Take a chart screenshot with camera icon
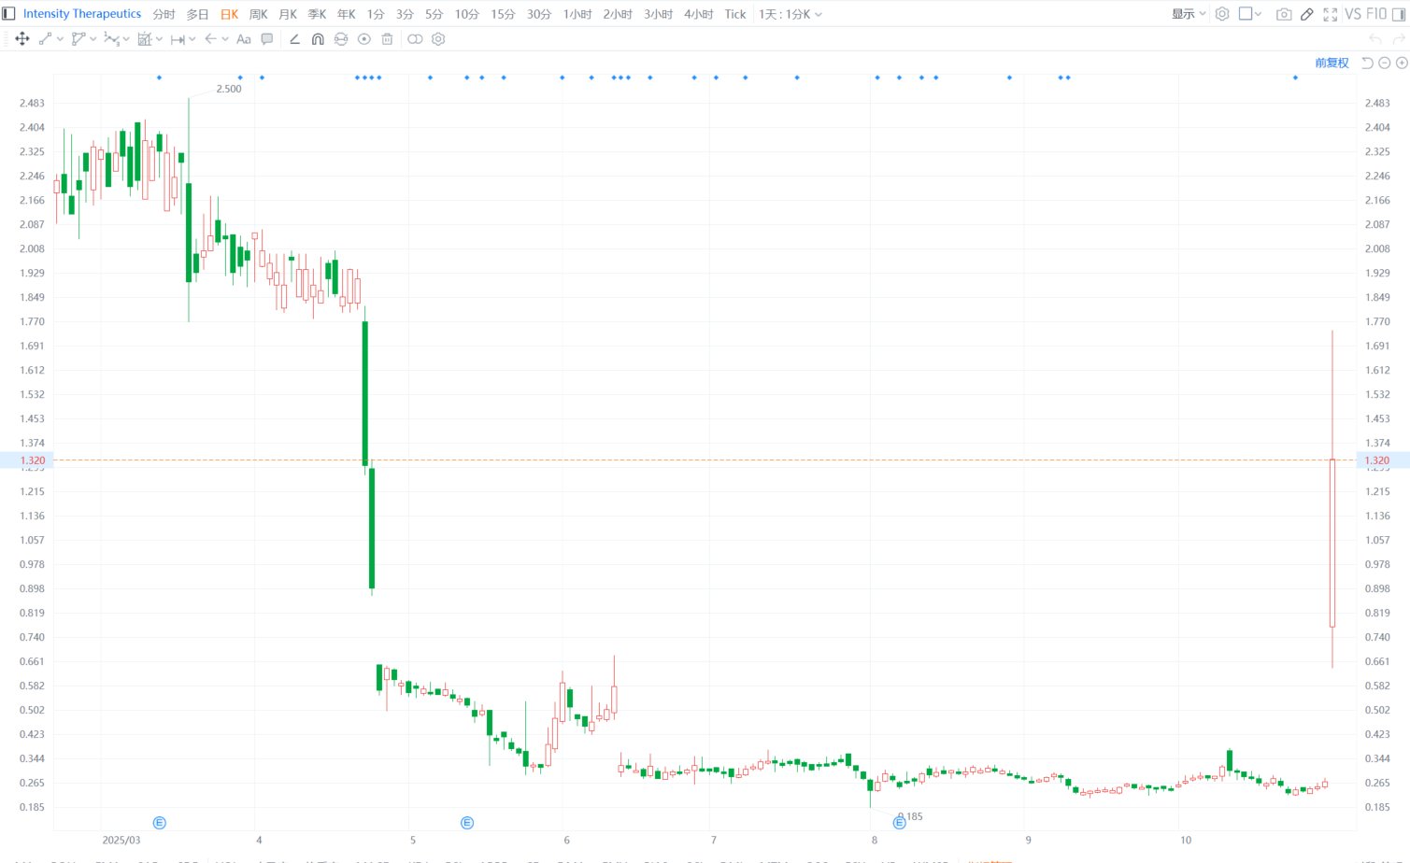 [1284, 14]
